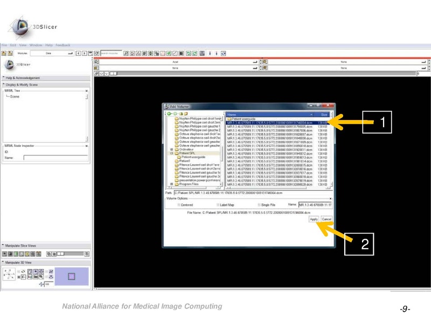Open the File menu
This screenshot has height=323, width=431.
tap(4, 45)
